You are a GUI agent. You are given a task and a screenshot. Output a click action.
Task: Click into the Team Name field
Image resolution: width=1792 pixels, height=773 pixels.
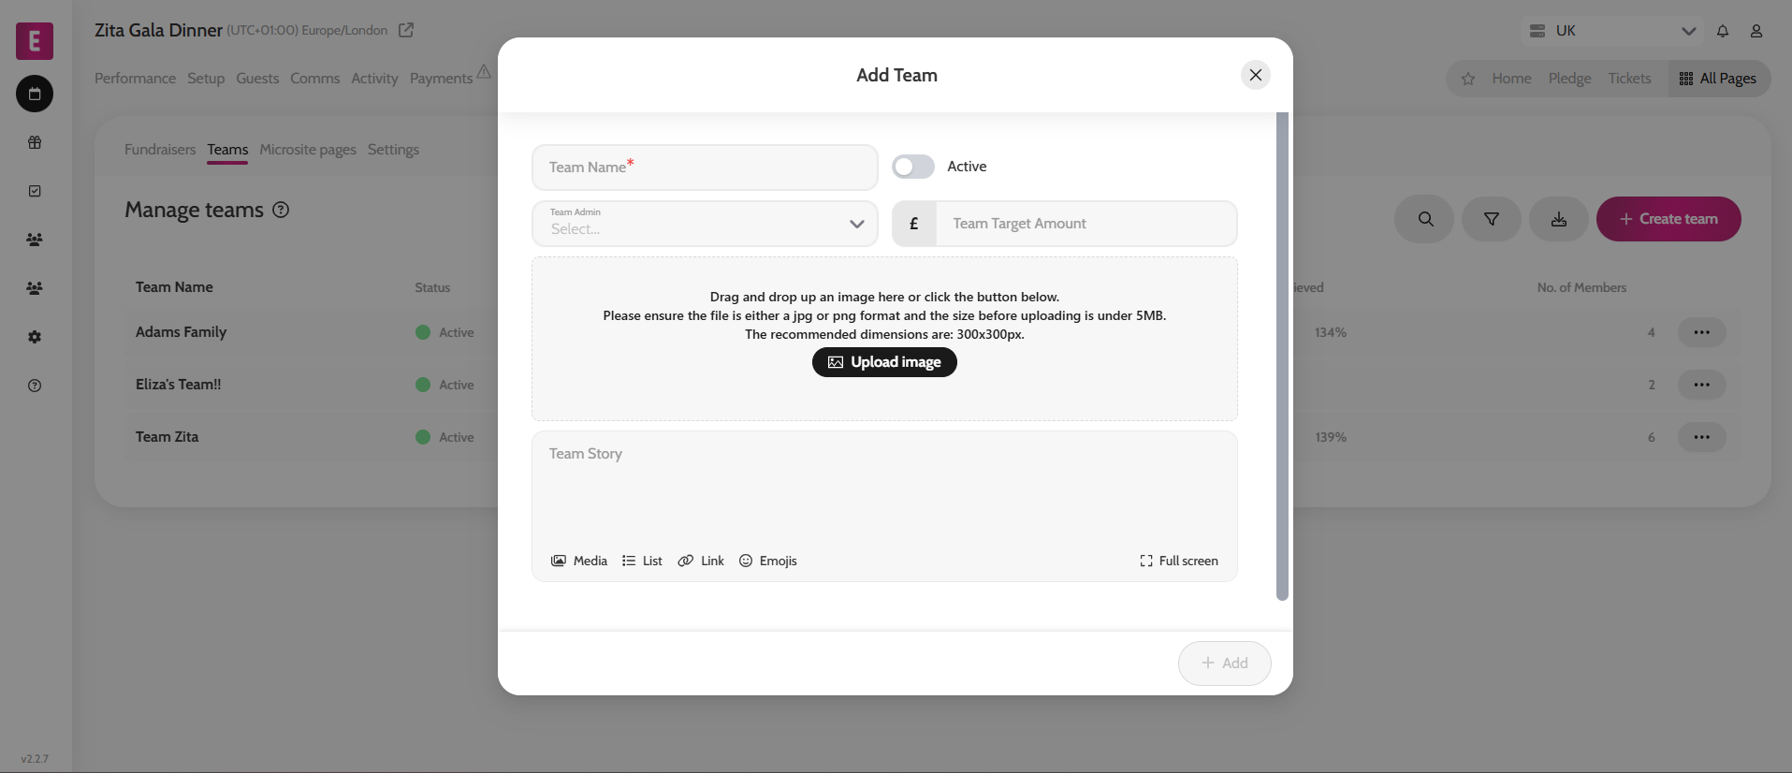pos(705,168)
